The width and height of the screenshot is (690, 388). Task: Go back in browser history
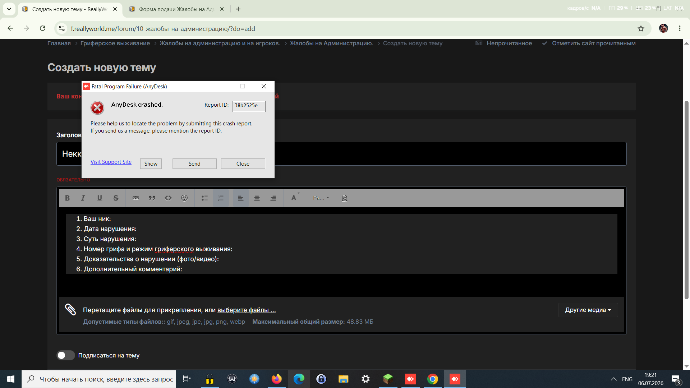coord(10,28)
